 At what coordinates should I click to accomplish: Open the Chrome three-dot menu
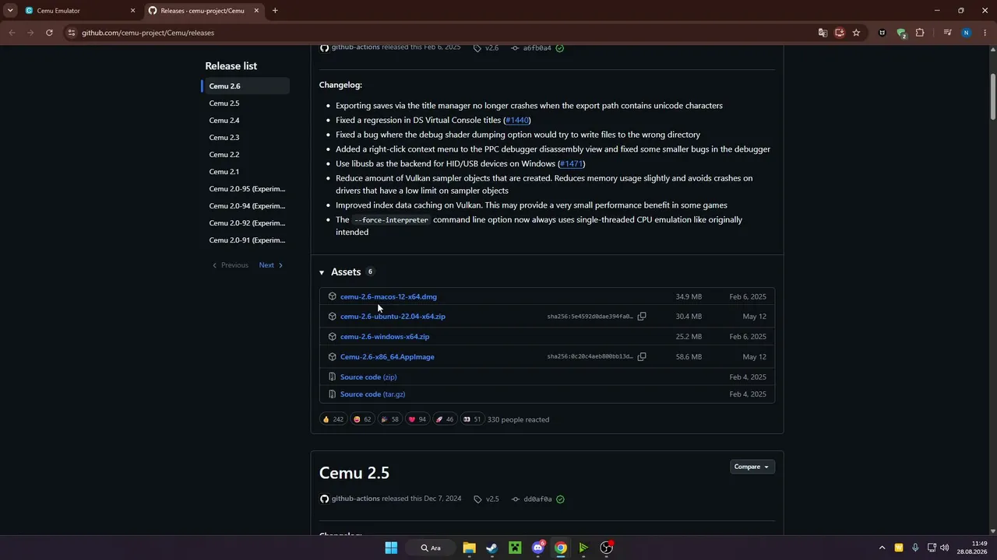[985, 33]
